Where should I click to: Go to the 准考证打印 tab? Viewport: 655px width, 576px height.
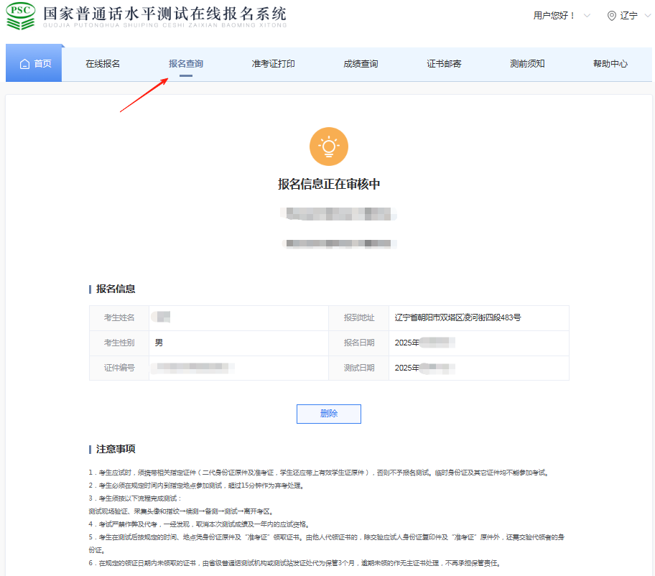(x=274, y=64)
